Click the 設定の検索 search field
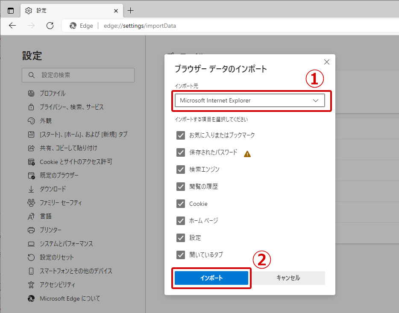The height and width of the screenshot is (313, 399). [x=78, y=75]
